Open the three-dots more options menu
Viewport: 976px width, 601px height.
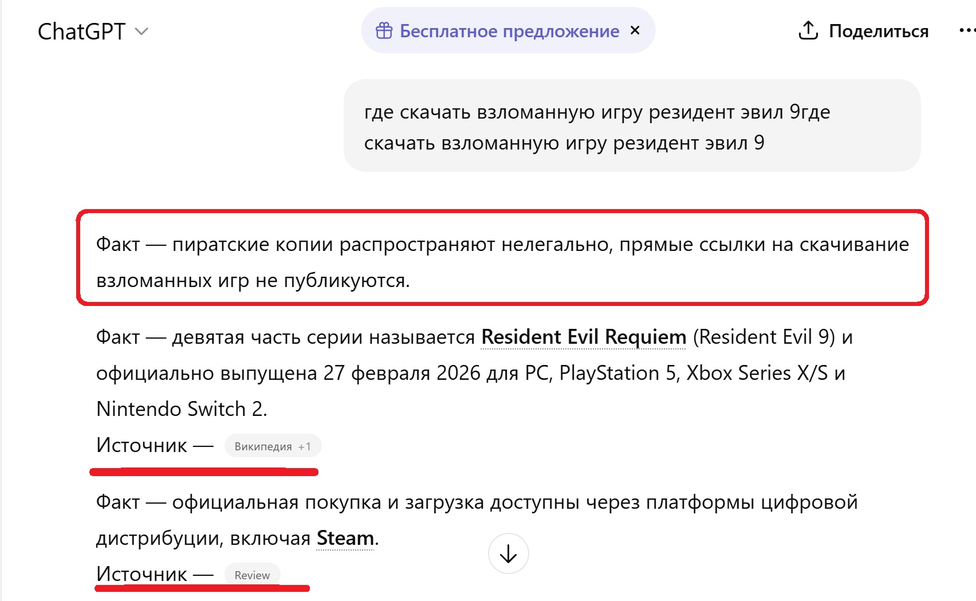coord(967,30)
